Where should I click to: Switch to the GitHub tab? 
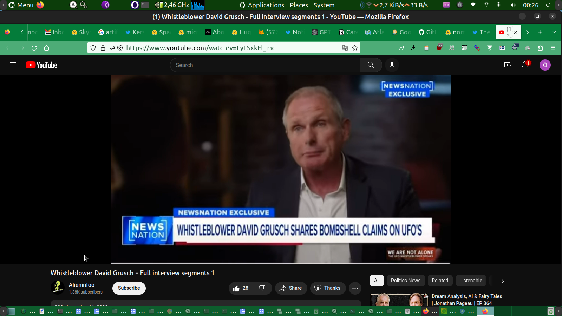pos(428,32)
